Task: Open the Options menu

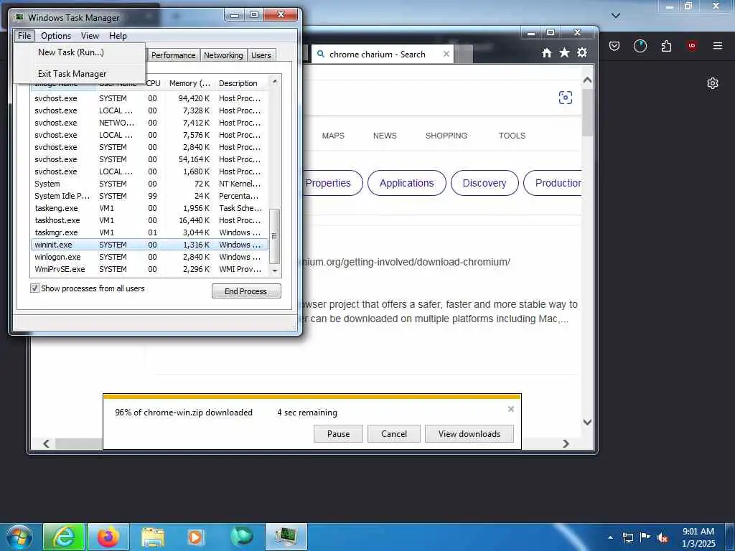Action: [56, 36]
